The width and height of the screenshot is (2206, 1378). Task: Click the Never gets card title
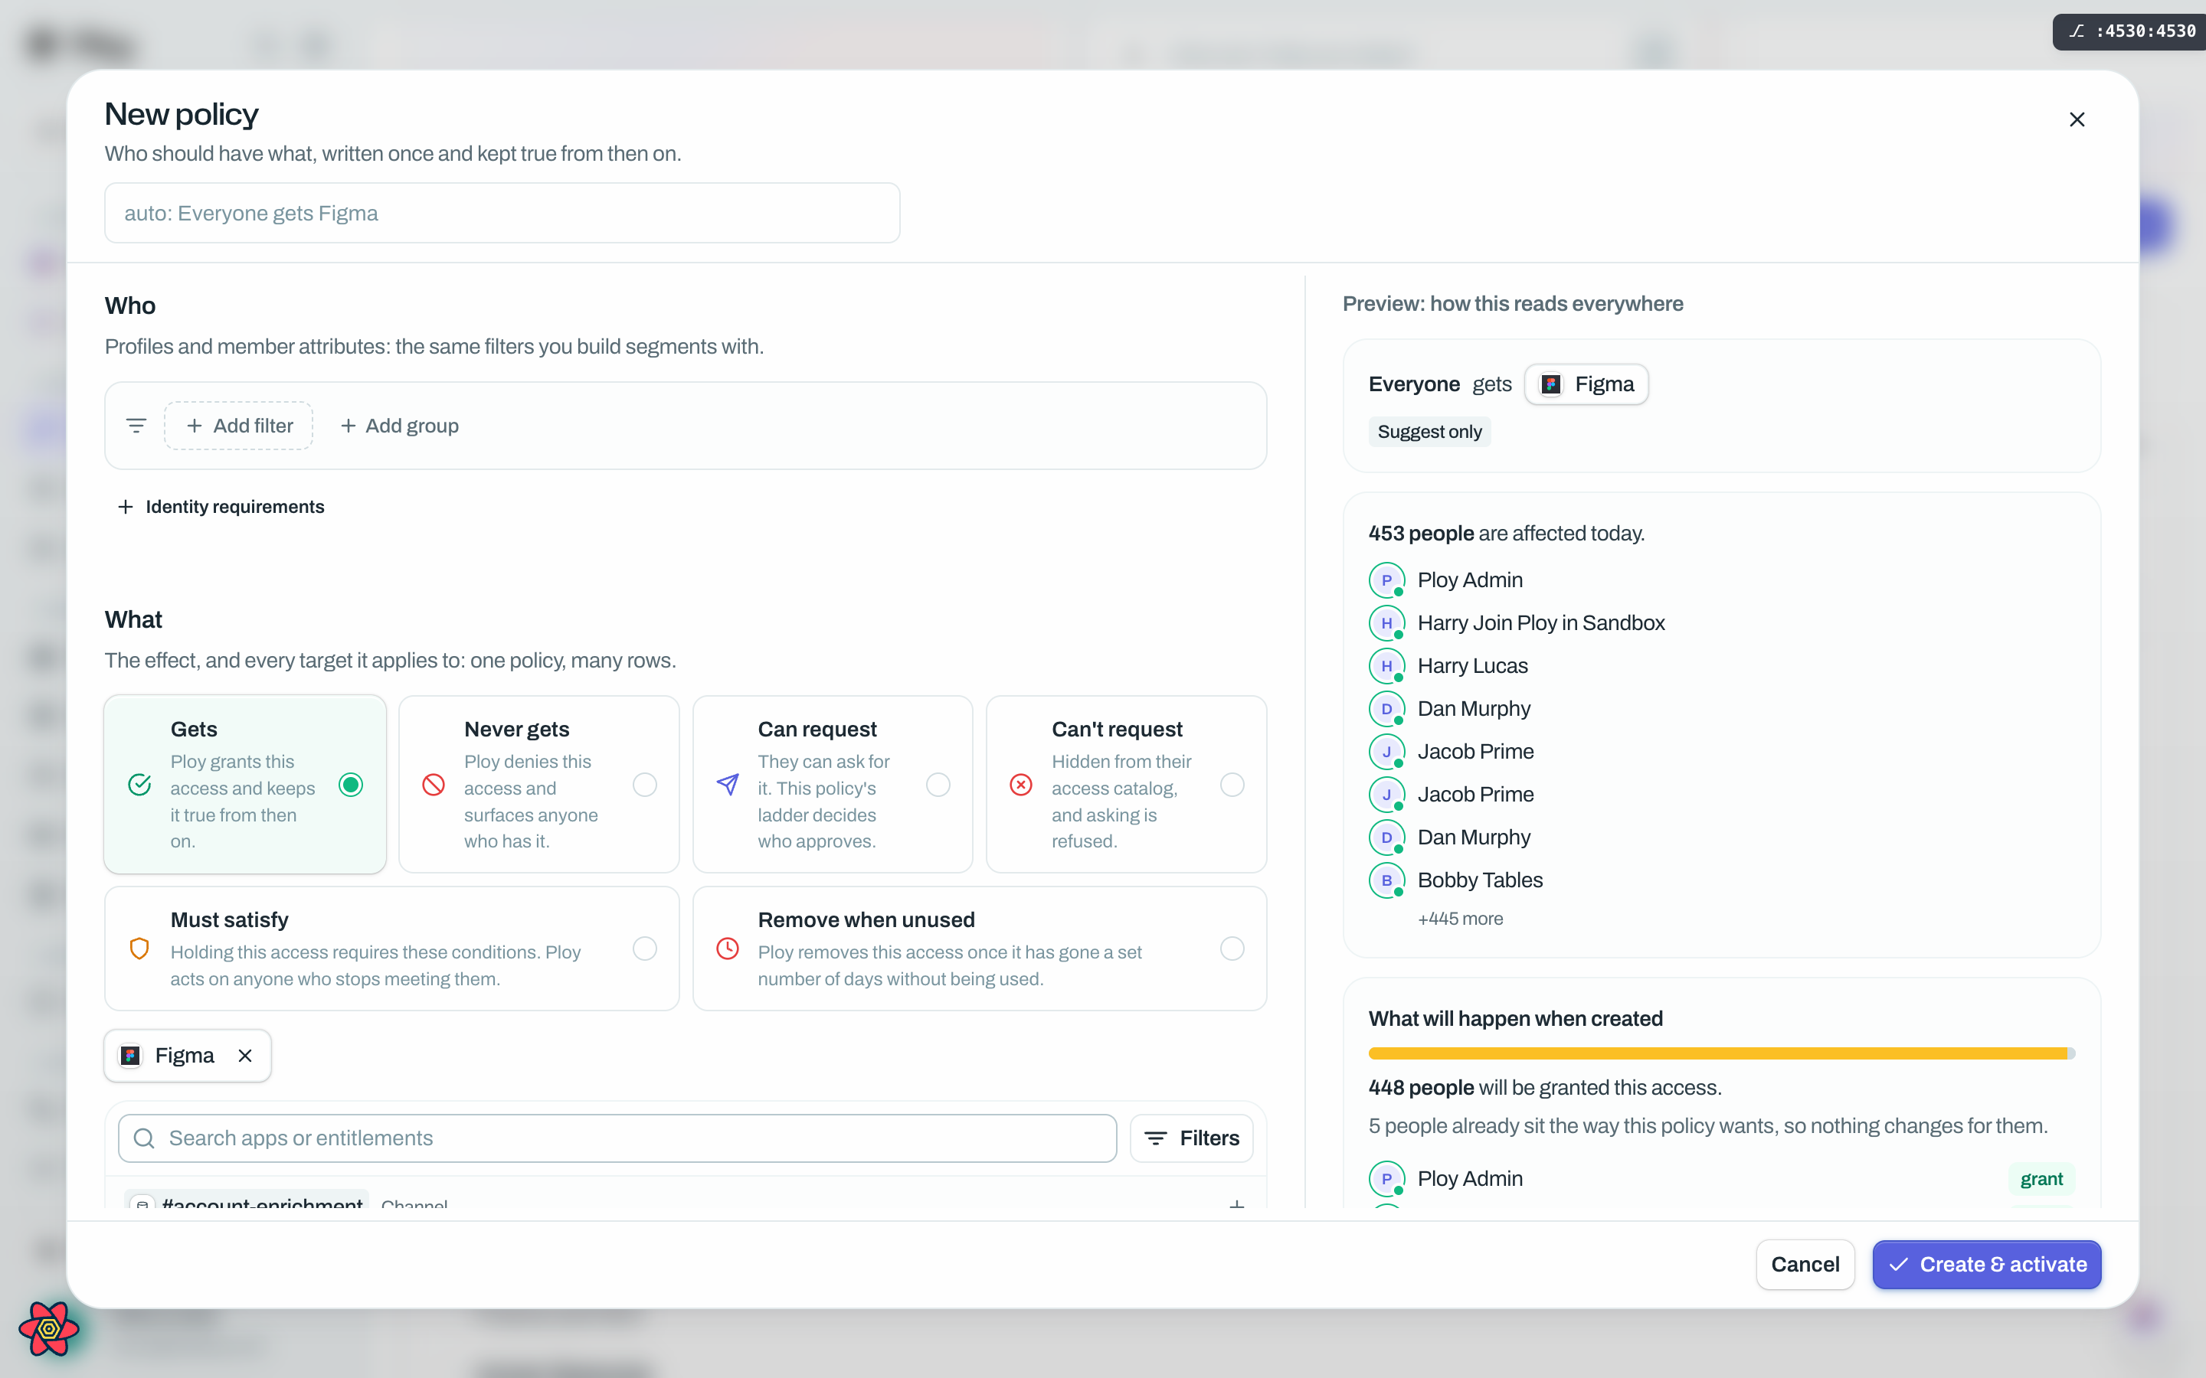[x=516, y=729]
